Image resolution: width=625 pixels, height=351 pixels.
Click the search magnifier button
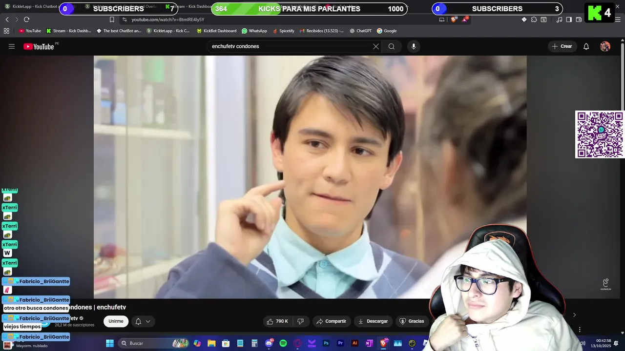[x=392, y=46]
